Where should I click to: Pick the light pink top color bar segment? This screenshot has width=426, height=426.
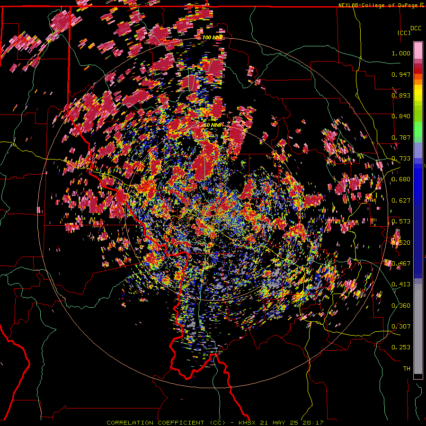click(418, 51)
